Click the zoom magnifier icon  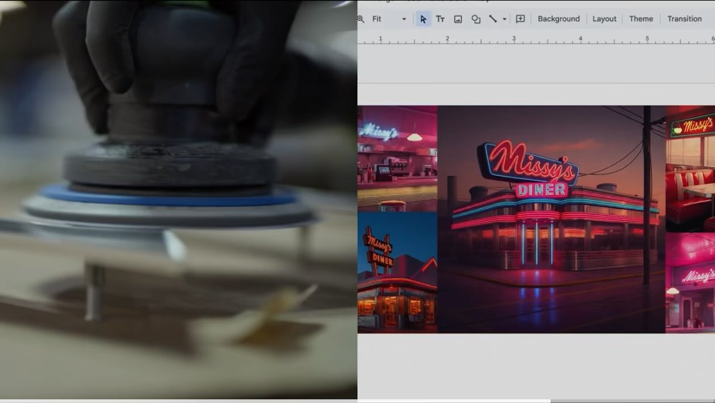pos(361,19)
